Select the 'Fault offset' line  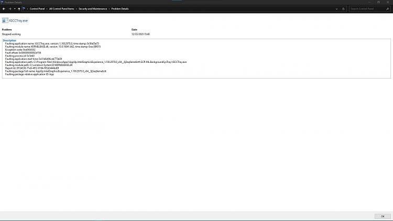[x=23, y=53]
